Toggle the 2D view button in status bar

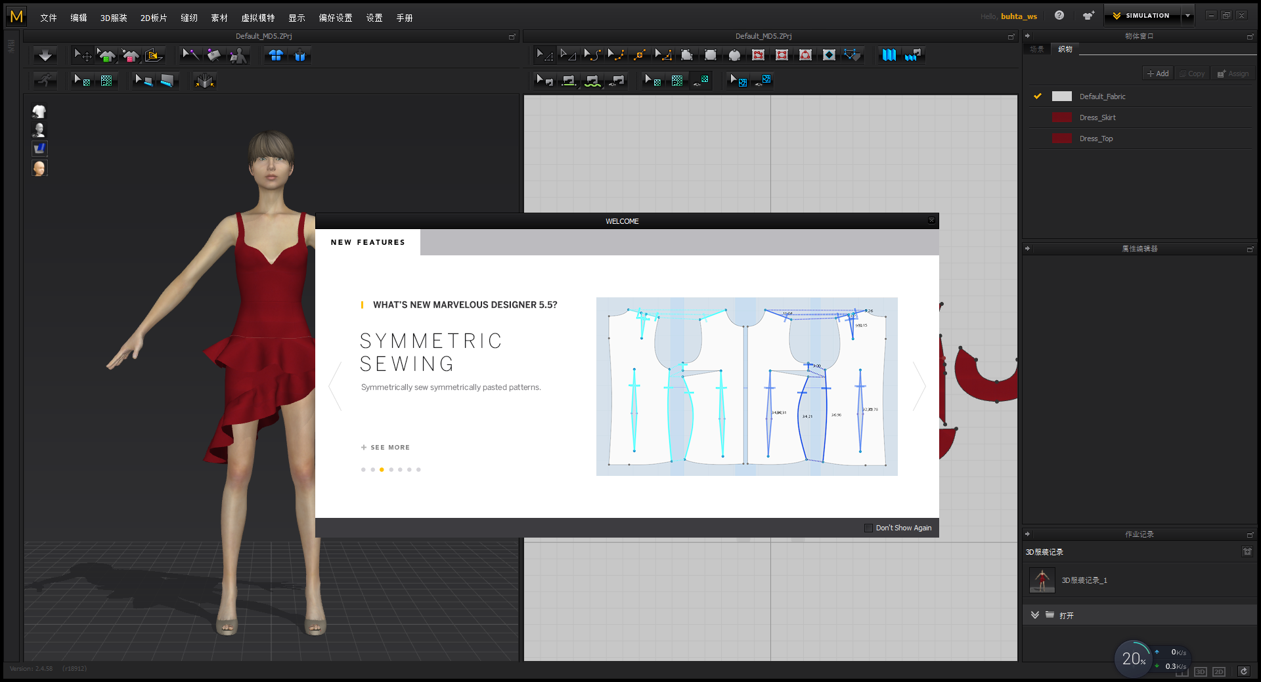pyautogui.click(x=1219, y=671)
